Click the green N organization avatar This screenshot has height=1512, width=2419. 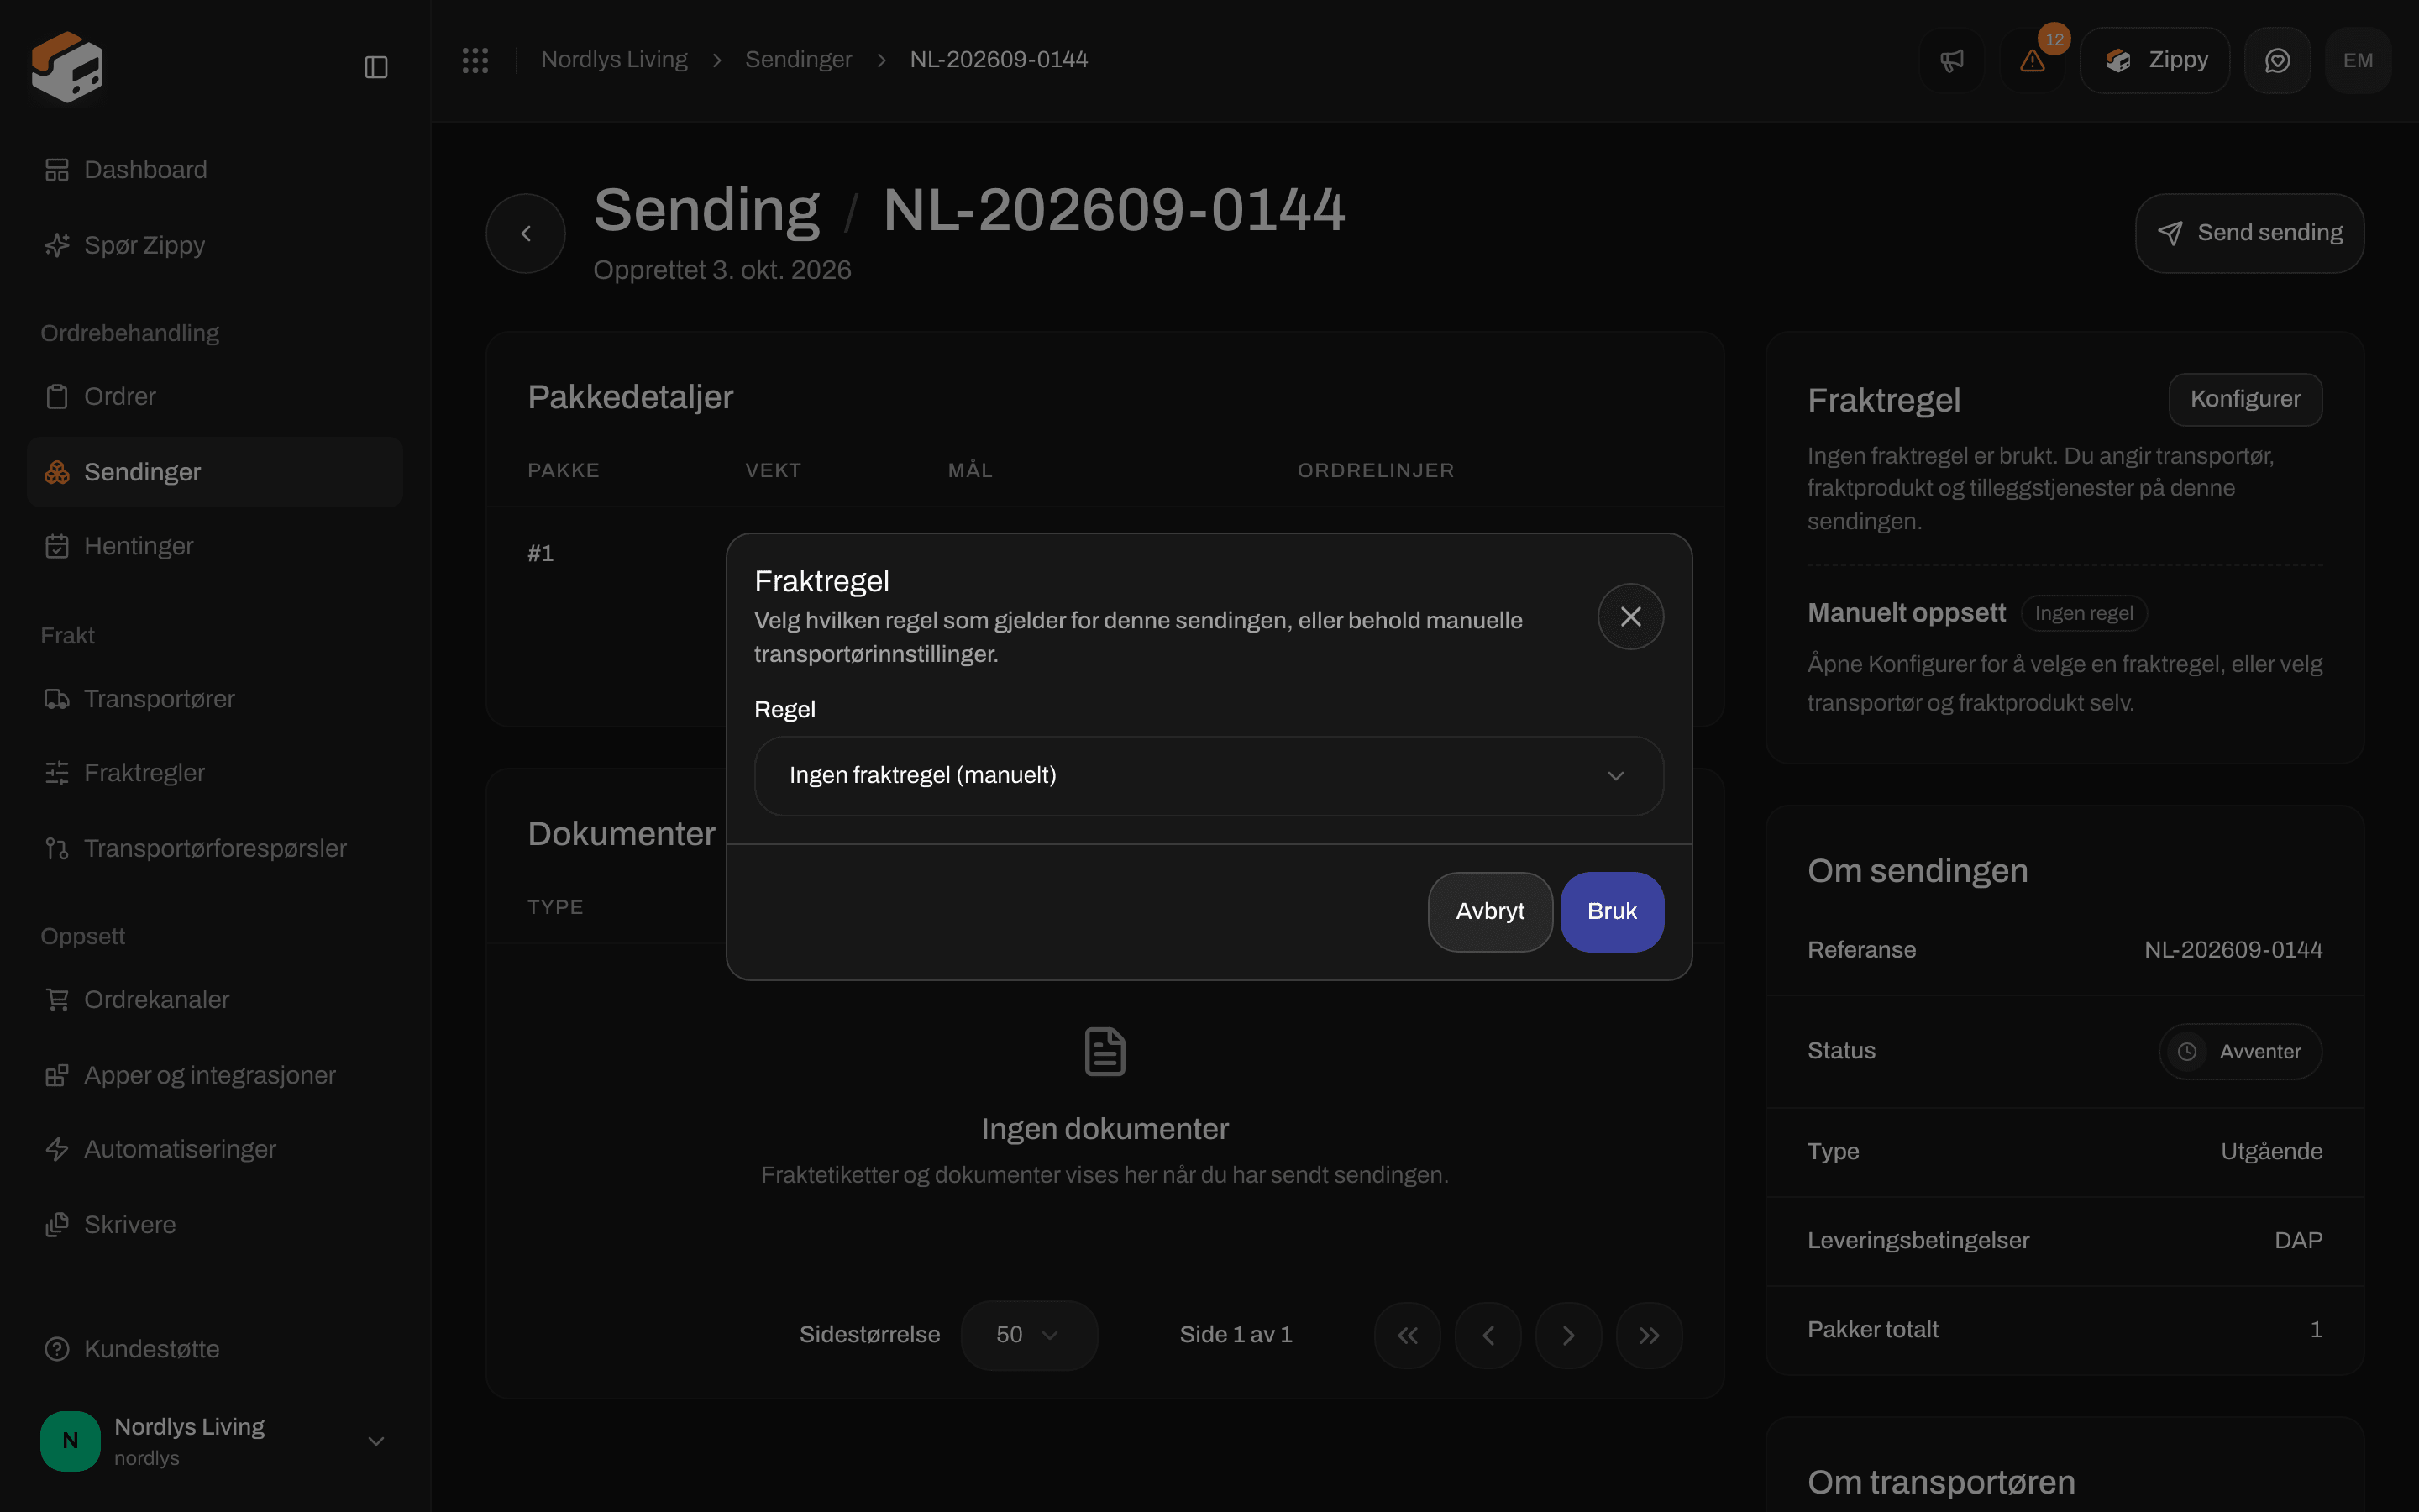pyautogui.click(x=70, y=1441)
